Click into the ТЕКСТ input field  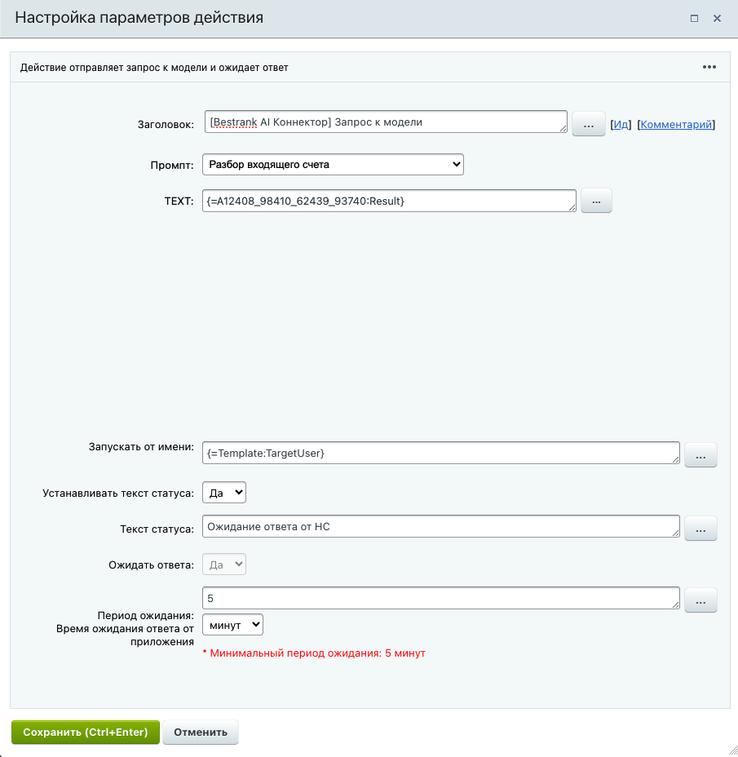click(x=388, y=201)
